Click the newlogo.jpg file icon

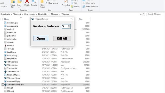(x=5, y=23)
